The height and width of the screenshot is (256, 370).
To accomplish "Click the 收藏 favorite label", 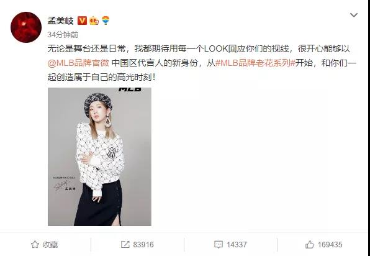I will click(50, 245).
